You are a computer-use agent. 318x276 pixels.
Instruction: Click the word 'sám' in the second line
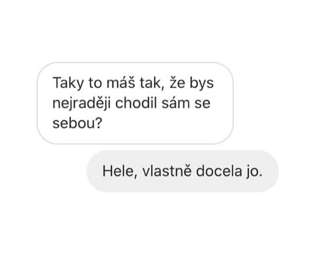coord(176,103)
